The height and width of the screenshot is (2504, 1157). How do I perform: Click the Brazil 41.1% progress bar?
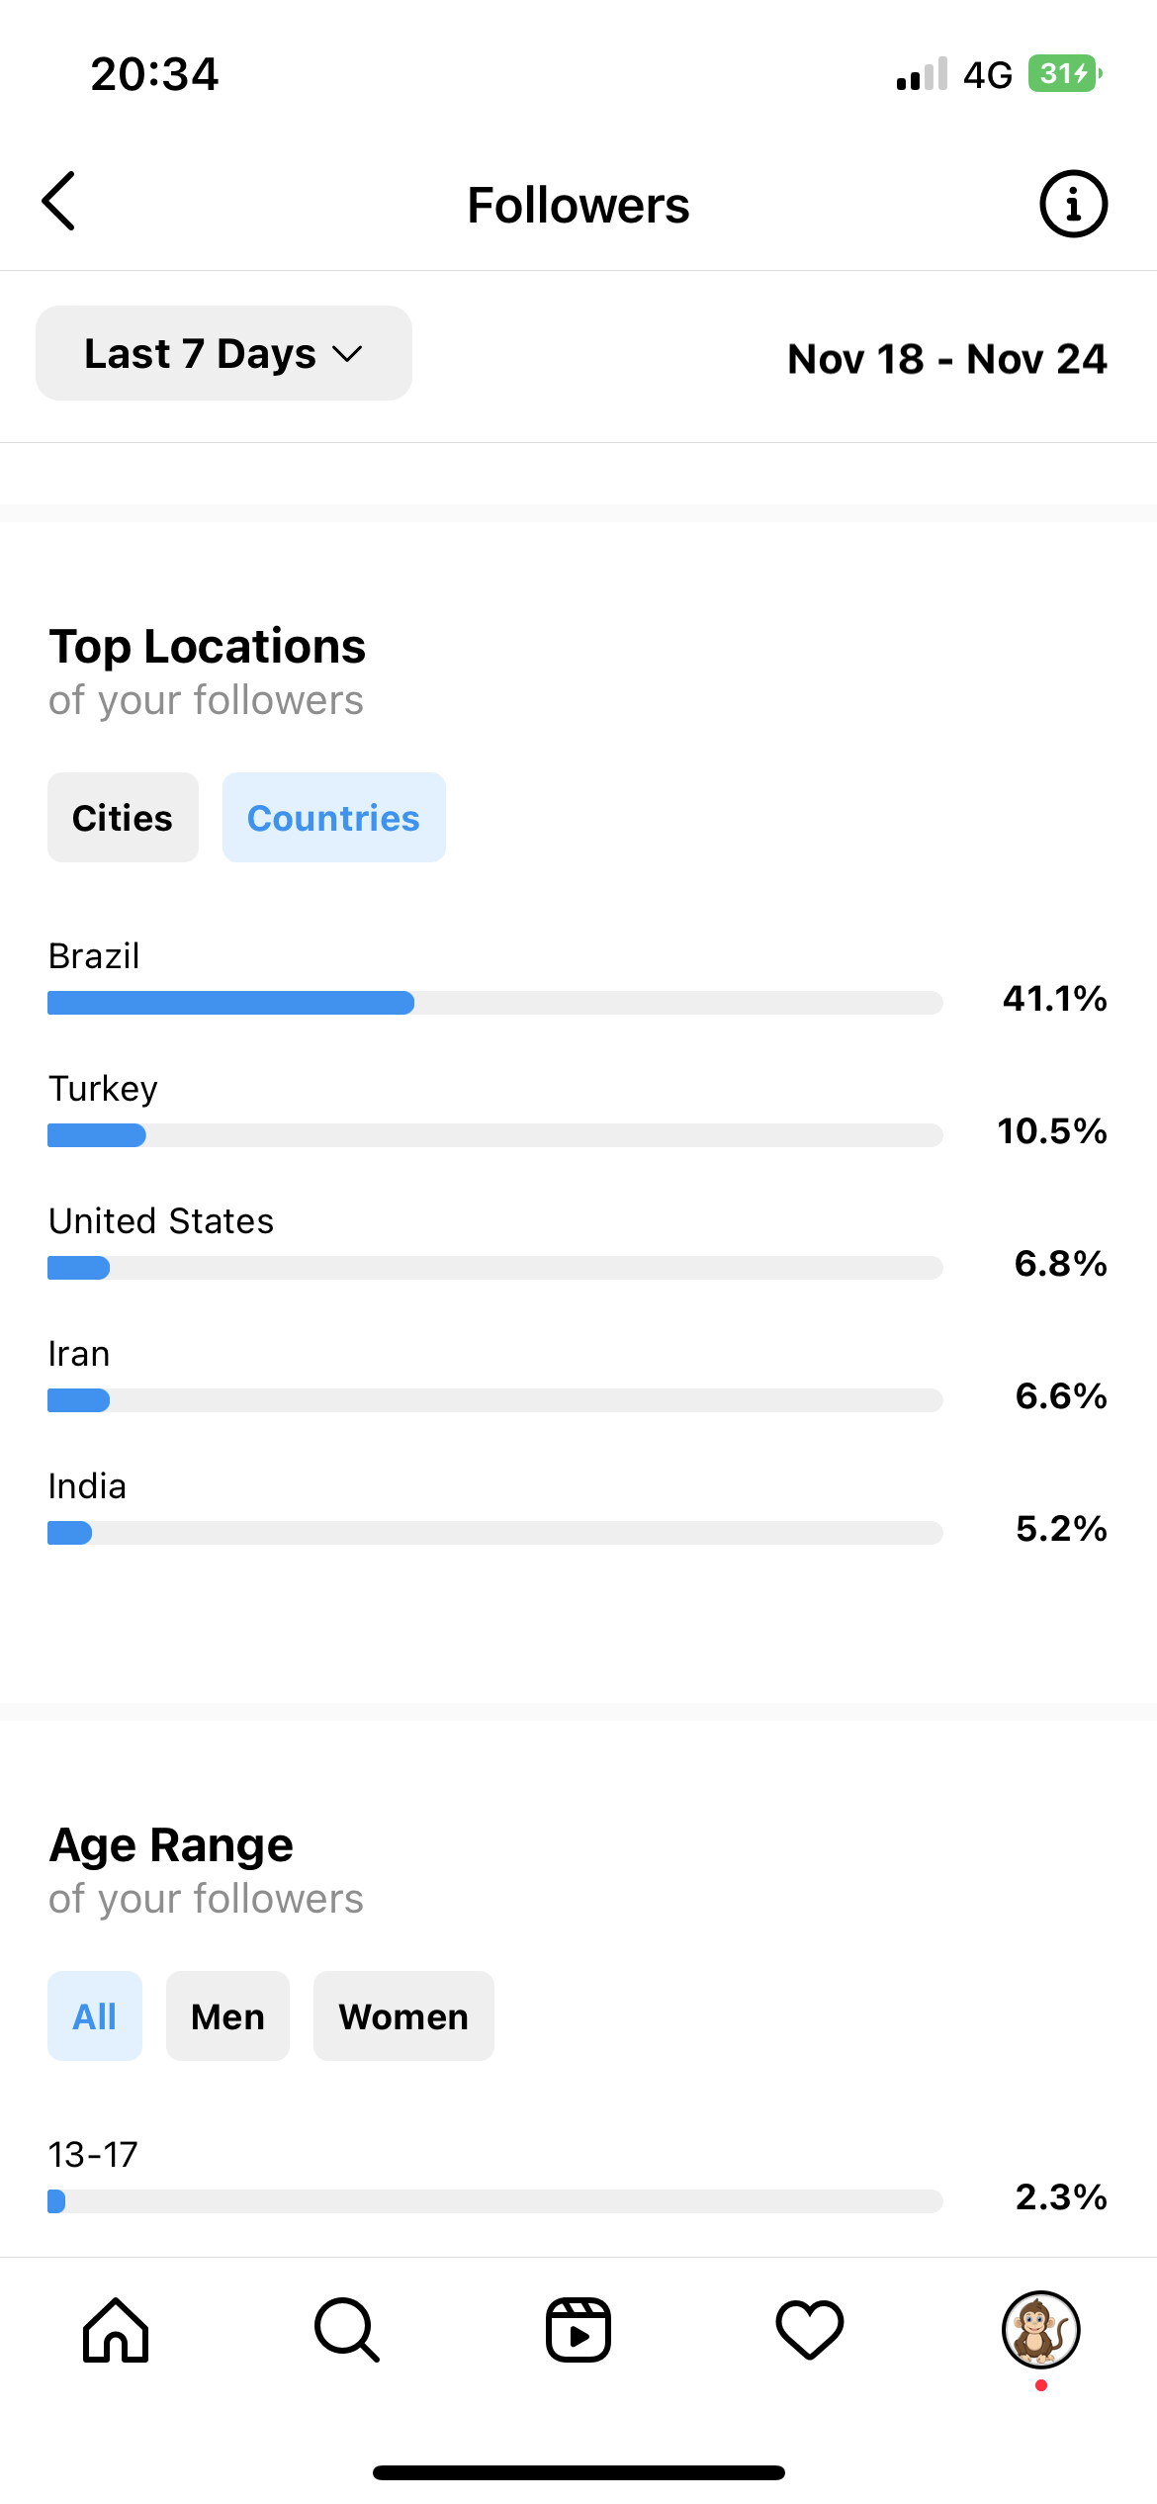click(x=494, y=1003)
